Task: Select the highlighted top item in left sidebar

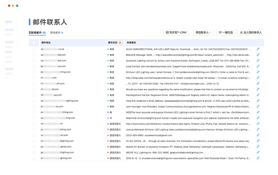Action: pyautogui.click(x=9, y=22)
